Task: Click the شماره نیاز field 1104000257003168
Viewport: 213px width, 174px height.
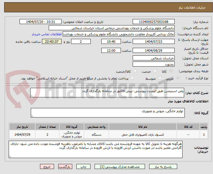Action: pyautogui.click(x=153, y=22)
